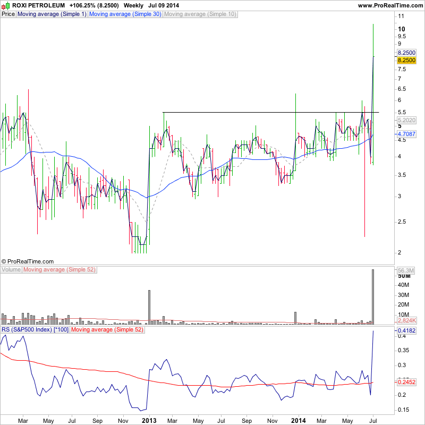Click the 5.2020 moving average value tag
Image resolution: width=425 pixels, height=425 pixels.
tap(406, 120)
